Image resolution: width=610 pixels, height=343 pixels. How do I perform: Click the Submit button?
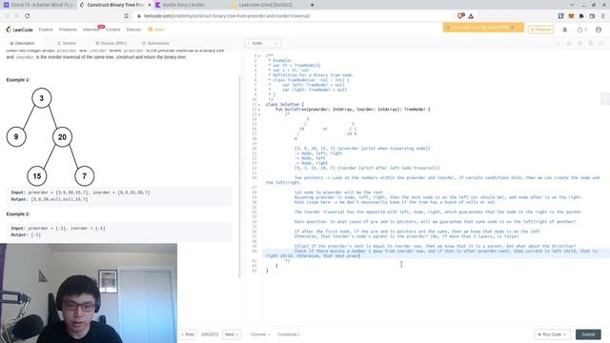(588, 334)
